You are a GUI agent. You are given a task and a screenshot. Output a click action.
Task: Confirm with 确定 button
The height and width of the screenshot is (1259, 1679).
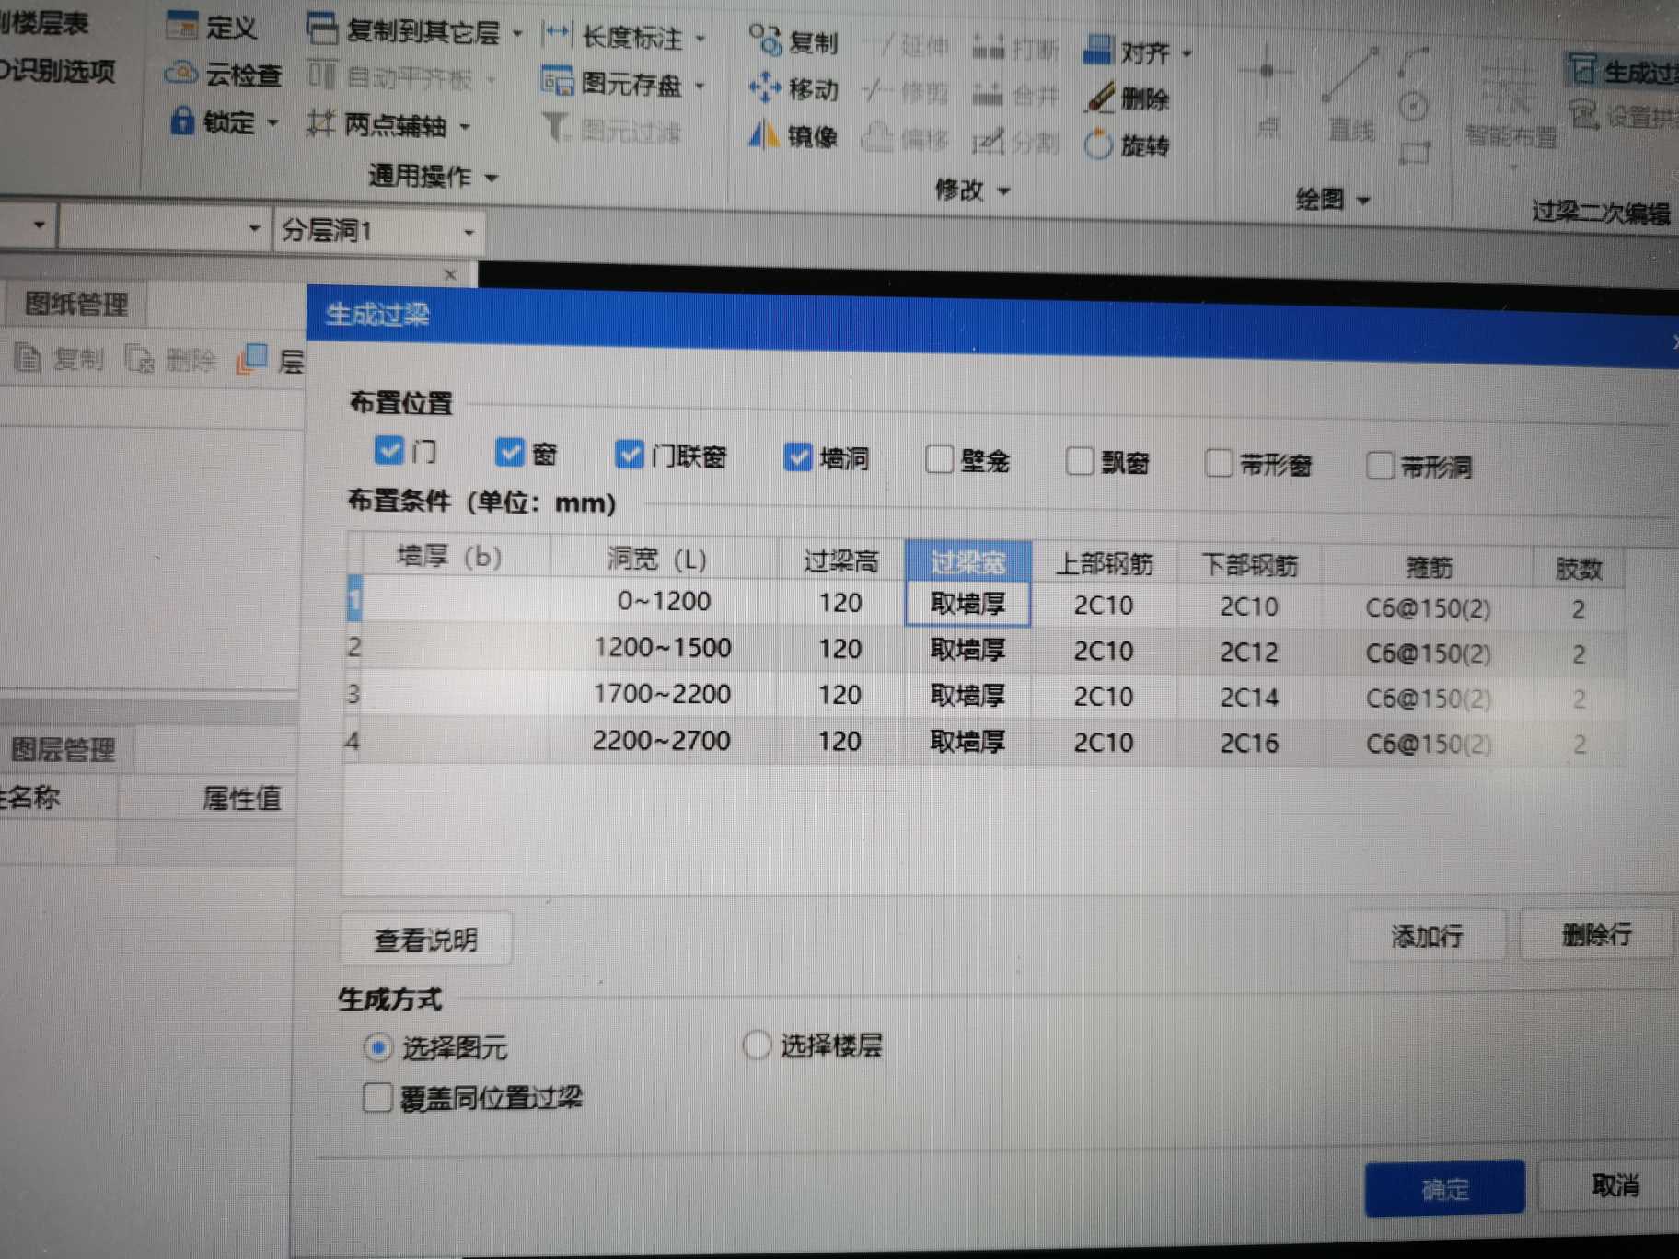click(1445, 1189)
